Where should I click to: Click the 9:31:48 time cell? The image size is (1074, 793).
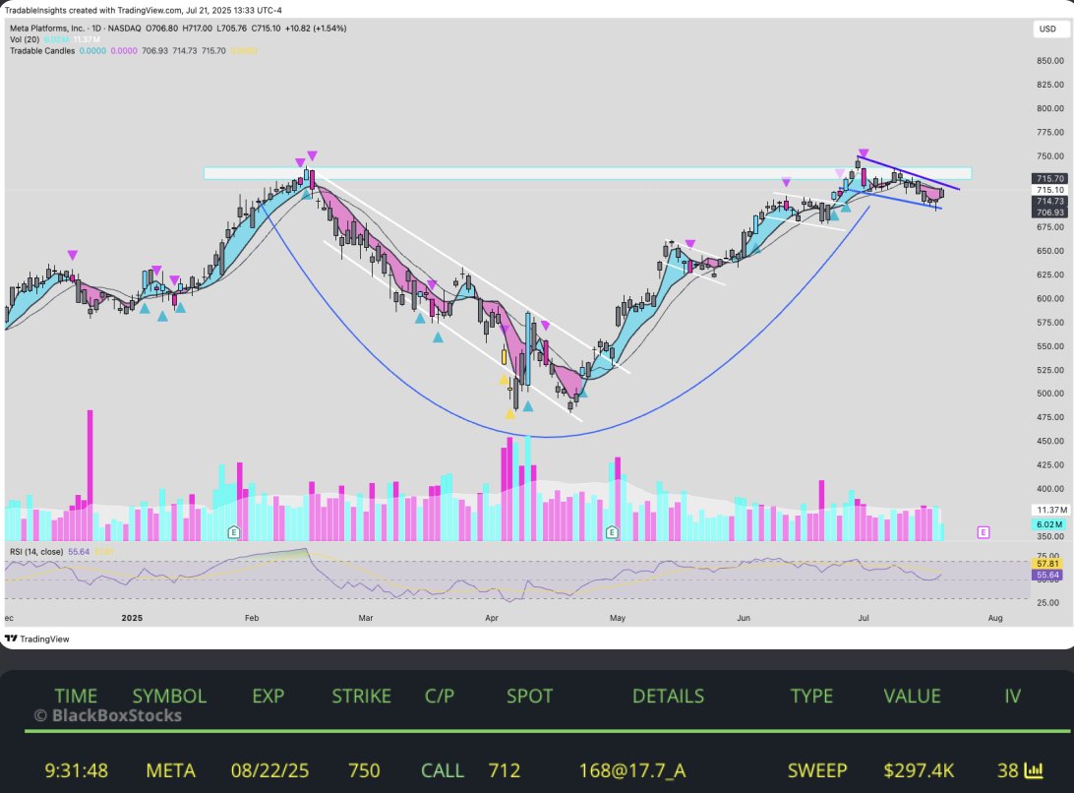[76, 770]
